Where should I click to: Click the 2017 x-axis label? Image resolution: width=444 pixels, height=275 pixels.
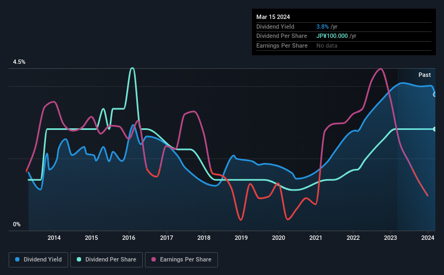tap(167, 238)
